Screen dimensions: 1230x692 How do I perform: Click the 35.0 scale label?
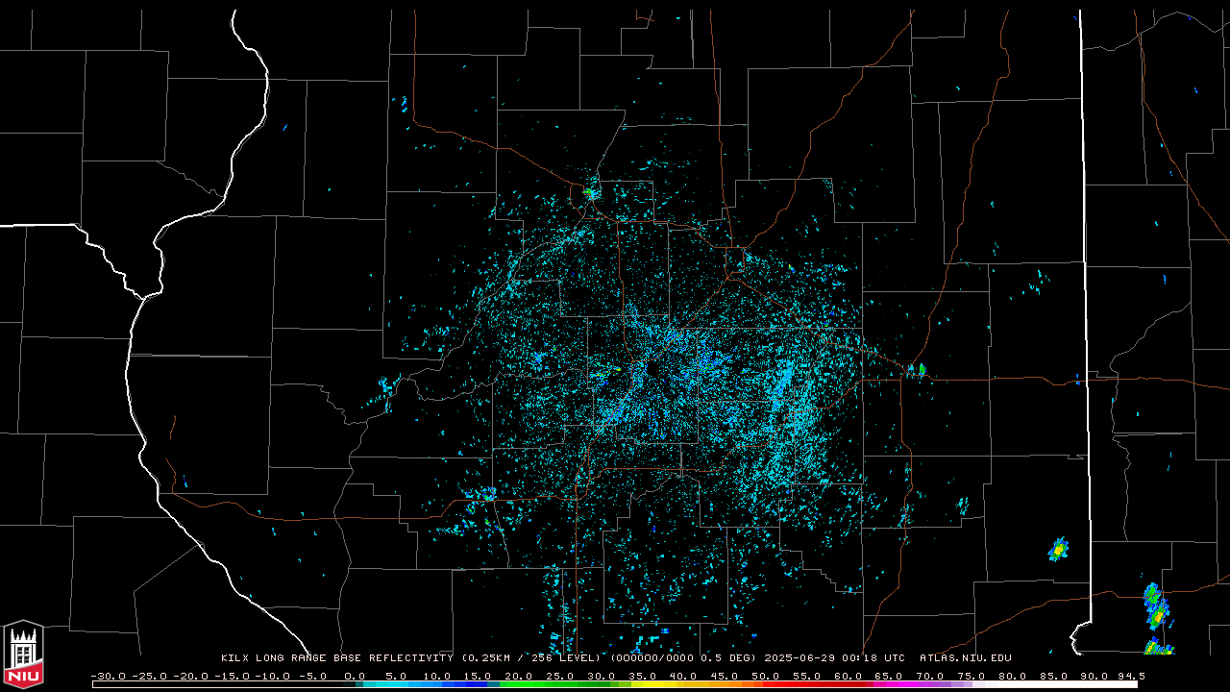(x=643, y=677)
